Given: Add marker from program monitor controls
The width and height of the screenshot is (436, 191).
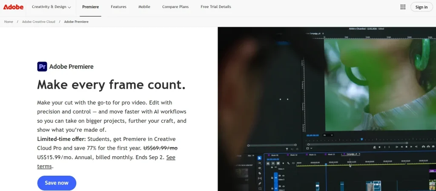Looking at the screenshot, I should click(x=379, y=147).
